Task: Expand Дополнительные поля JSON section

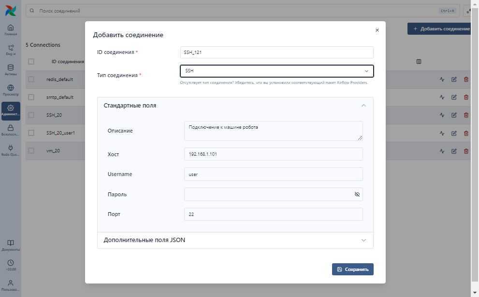Action: click(x=235, y=240)
